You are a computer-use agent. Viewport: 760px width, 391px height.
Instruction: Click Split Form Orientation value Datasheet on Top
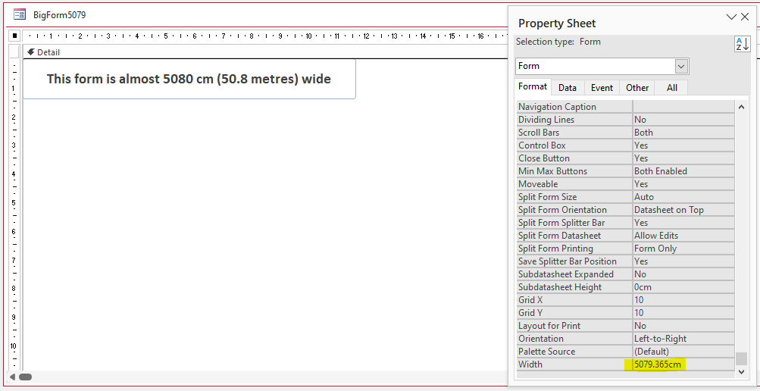pos(683,210)
